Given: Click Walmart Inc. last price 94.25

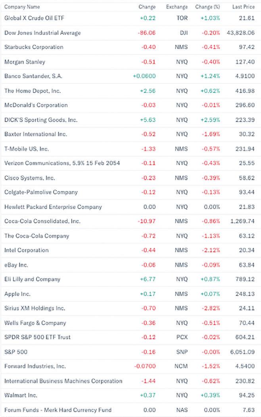Looking at the screenshot, I should pyautogui.click(x=246, y=396).
